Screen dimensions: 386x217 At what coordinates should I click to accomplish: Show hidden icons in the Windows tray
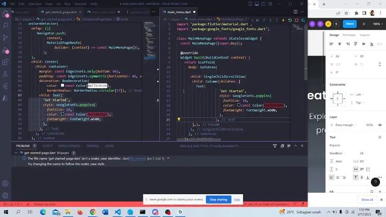pos(328,212)
